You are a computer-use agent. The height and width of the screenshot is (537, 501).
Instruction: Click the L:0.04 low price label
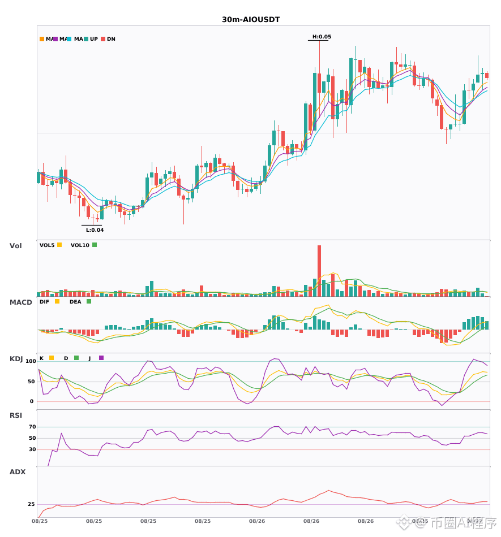pyautogui.click(x=95, y=230)
